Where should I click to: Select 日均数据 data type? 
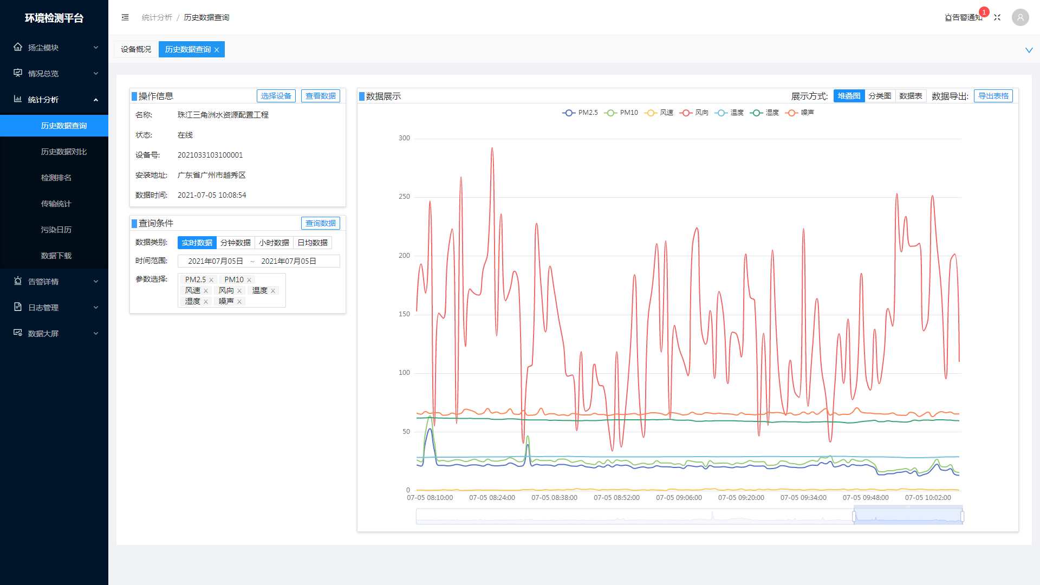point(313,243)
